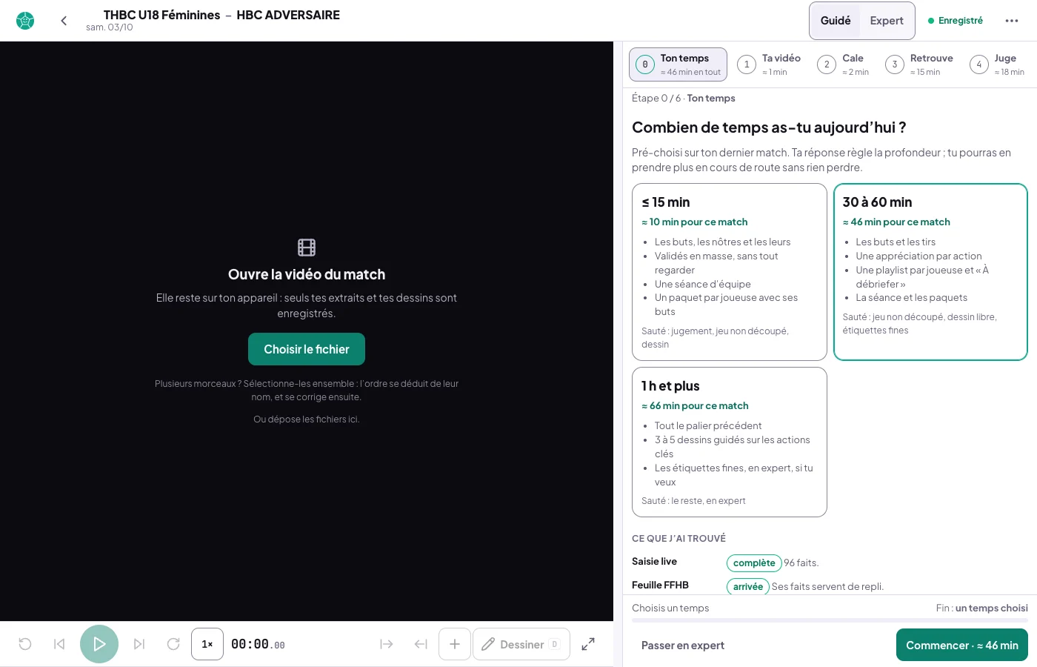Select the 1 h et plus time option

click(730, 442)
